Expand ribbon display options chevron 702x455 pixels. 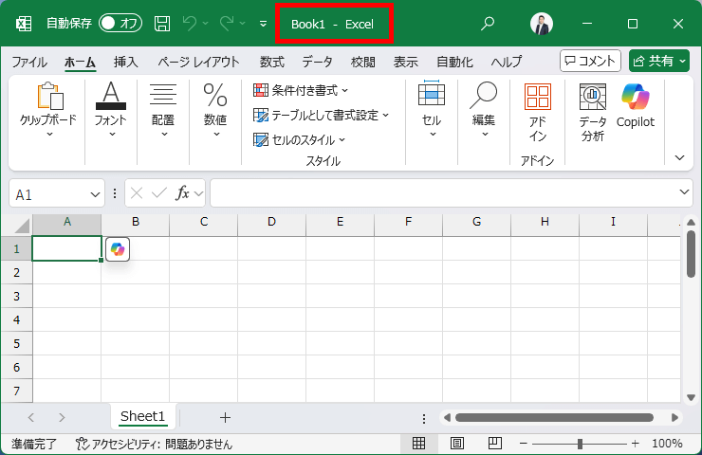click(680, 157)
